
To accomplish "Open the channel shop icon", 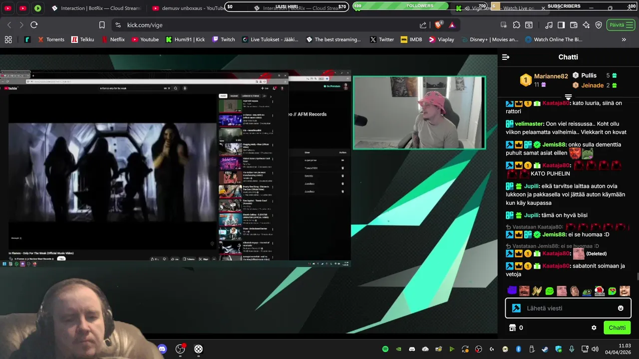I will click(x=512, y=328).
